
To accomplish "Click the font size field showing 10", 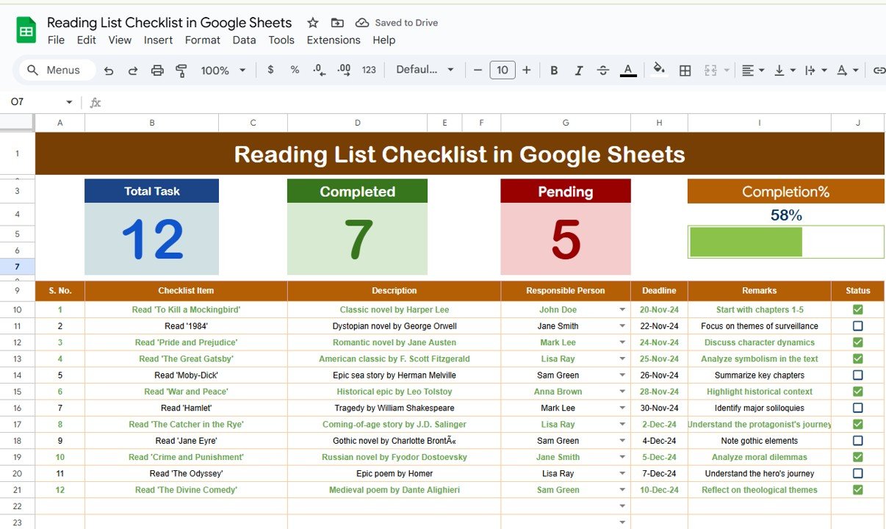I will (502, 70).
